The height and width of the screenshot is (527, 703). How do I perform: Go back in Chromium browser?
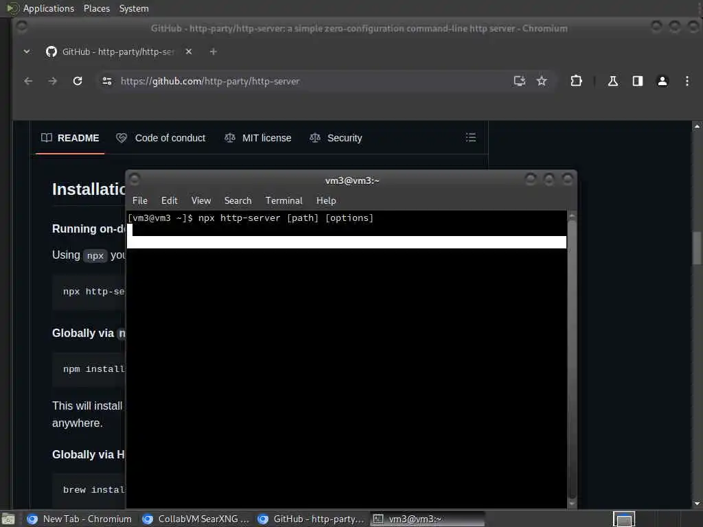pos(28,81)
